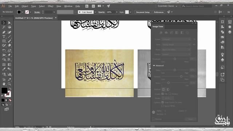The width and height of the screenshot is (233, 131).
Task: Select the Curvature tool
Action: click(9, 32)
